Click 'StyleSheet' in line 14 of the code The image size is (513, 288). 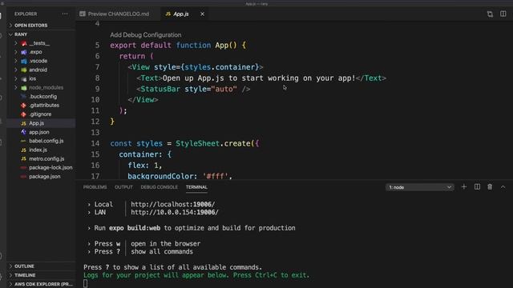197,143
